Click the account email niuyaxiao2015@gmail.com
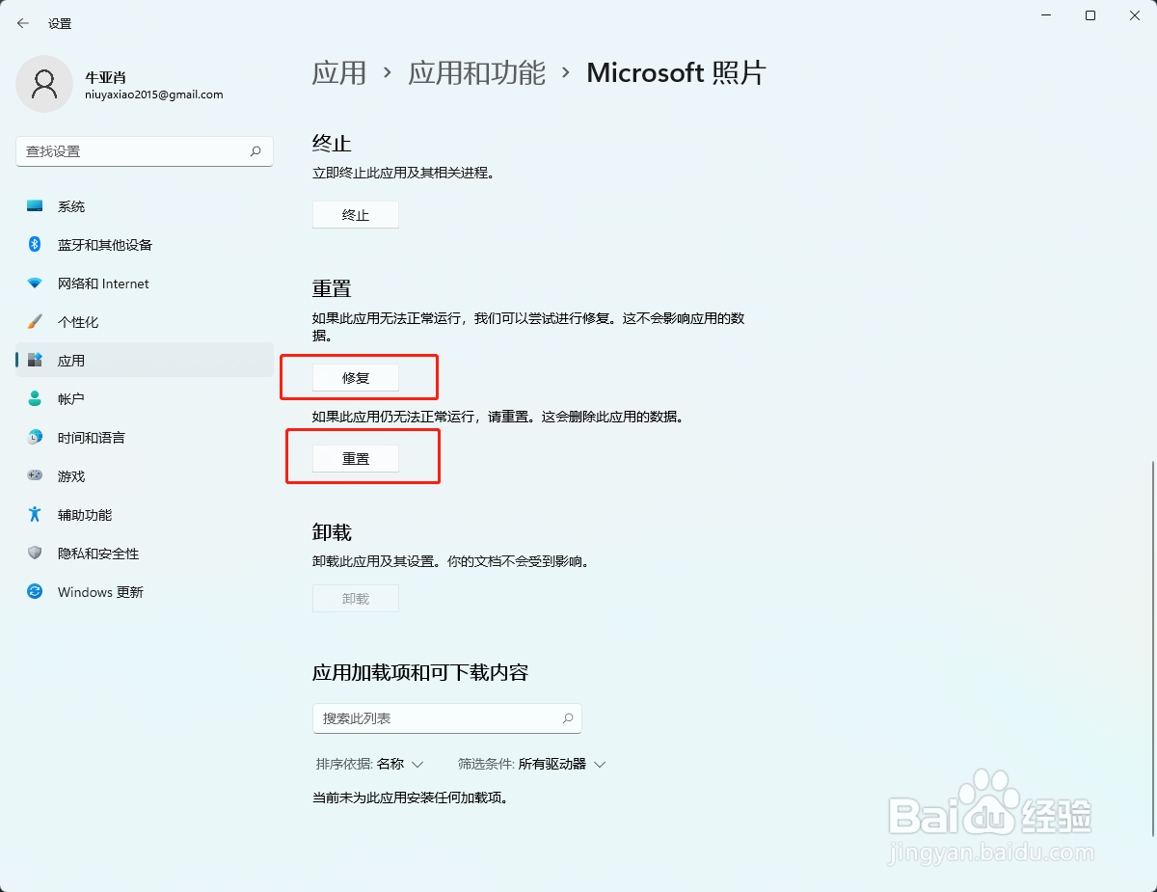Screen dimensions: 1157x892 pos(154,95)
